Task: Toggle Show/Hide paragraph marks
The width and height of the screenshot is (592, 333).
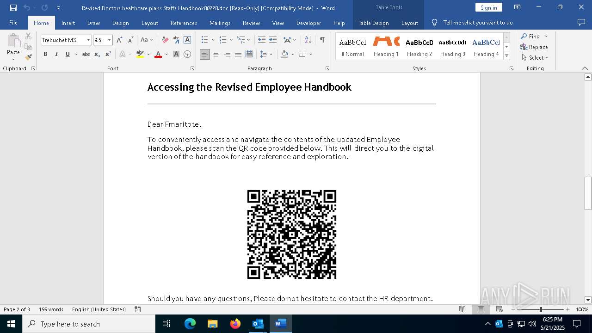Action: point(322,40)
